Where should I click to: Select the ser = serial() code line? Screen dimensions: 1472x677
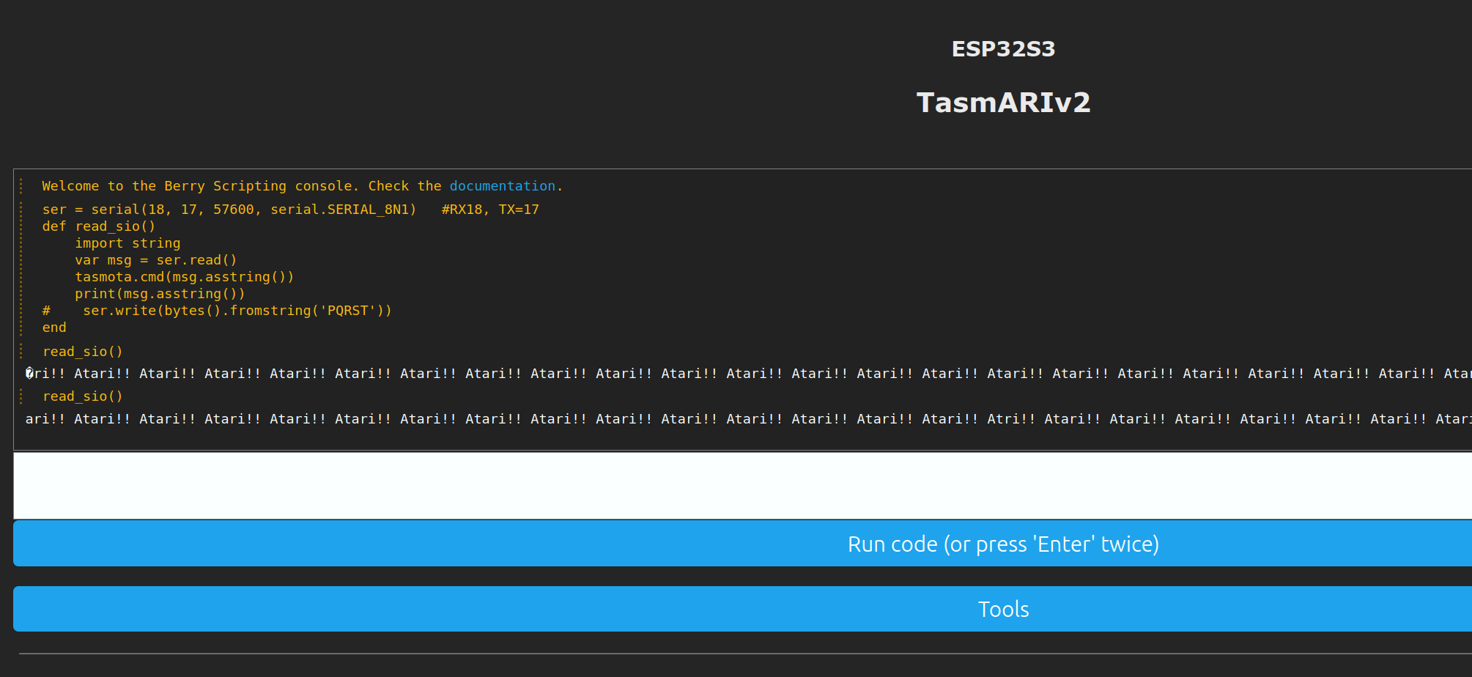[290, 209]
